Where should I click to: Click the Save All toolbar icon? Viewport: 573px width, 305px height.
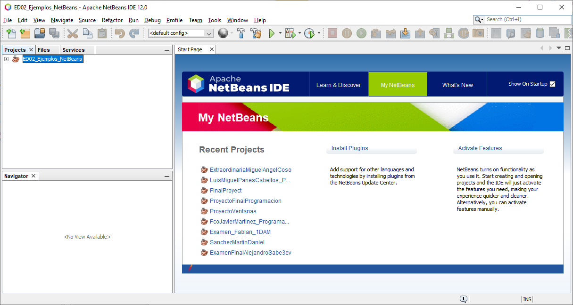tap(55, 33)
